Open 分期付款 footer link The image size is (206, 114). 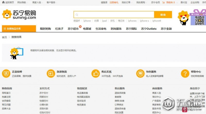44,105
